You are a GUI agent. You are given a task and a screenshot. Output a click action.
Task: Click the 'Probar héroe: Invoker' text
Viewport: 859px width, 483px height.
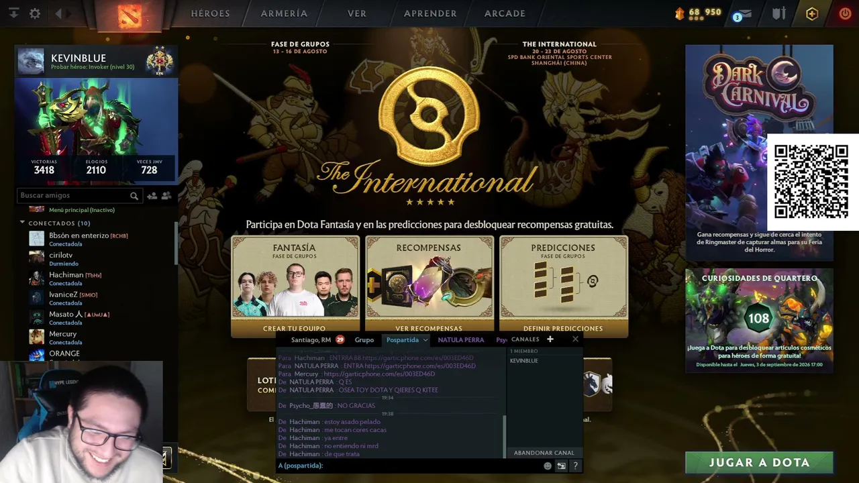[x=93, y=67]
